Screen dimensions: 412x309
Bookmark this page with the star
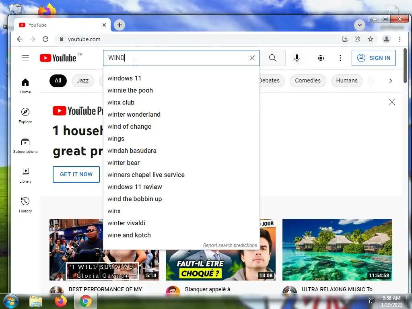(371, 39)
